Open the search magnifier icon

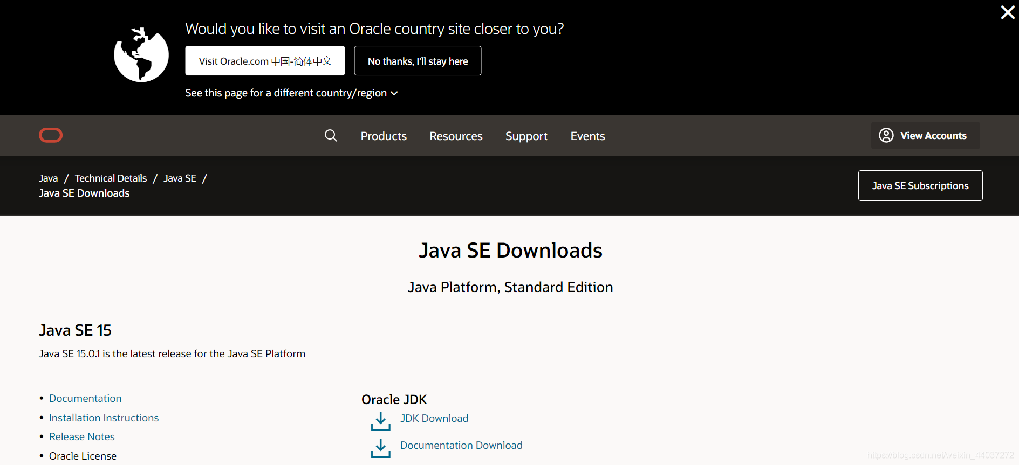pyautogui.click(x=331, y=136)
